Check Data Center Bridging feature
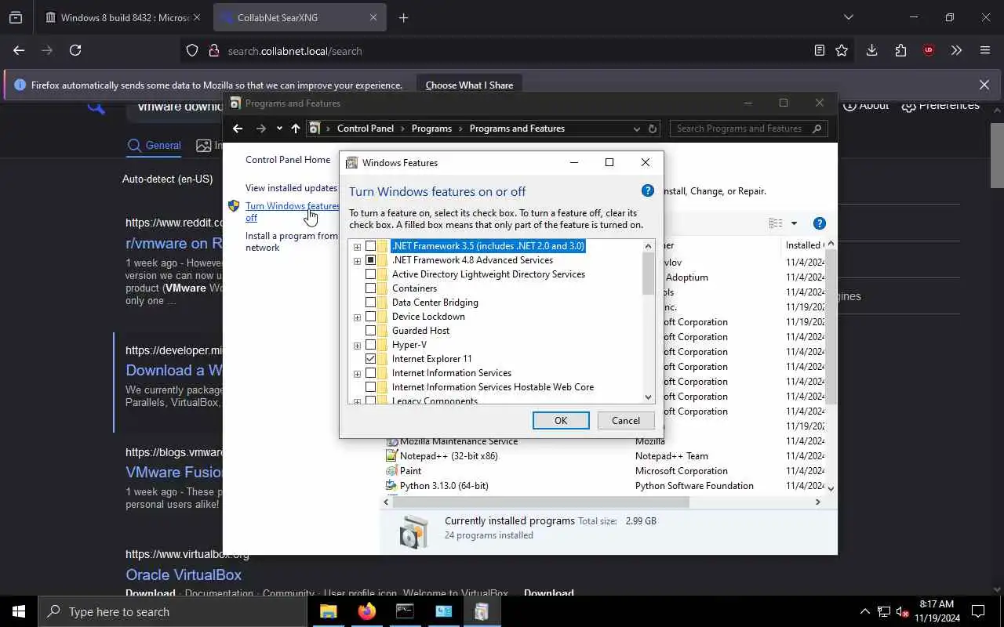Screen dimensions: 1004x627 (371, 303)
